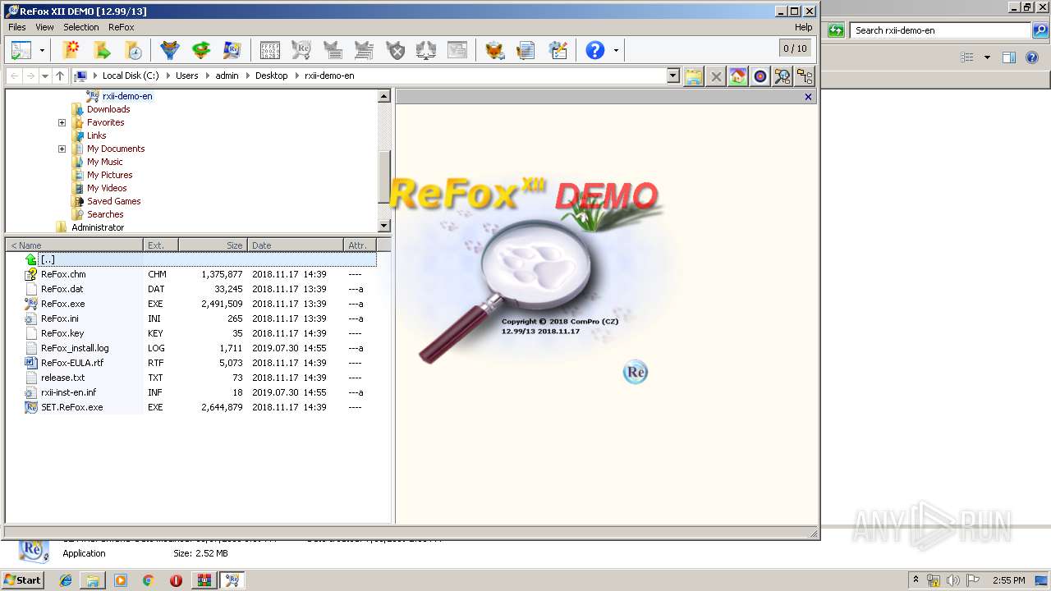Open the dropdown next to the help icon
Screen dimensions: 1051x591
pyautogui.click(x=615, y=51)
